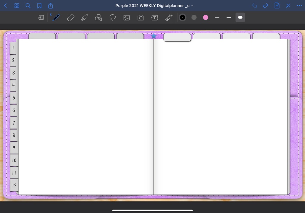Open month tab 8
Viewport: 305px width, 213px height.
[14, 135]
